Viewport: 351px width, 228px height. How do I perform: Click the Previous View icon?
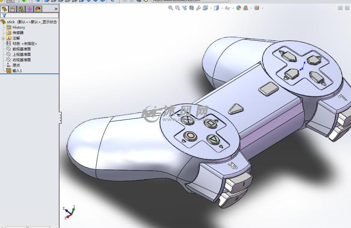click(184, 8)
